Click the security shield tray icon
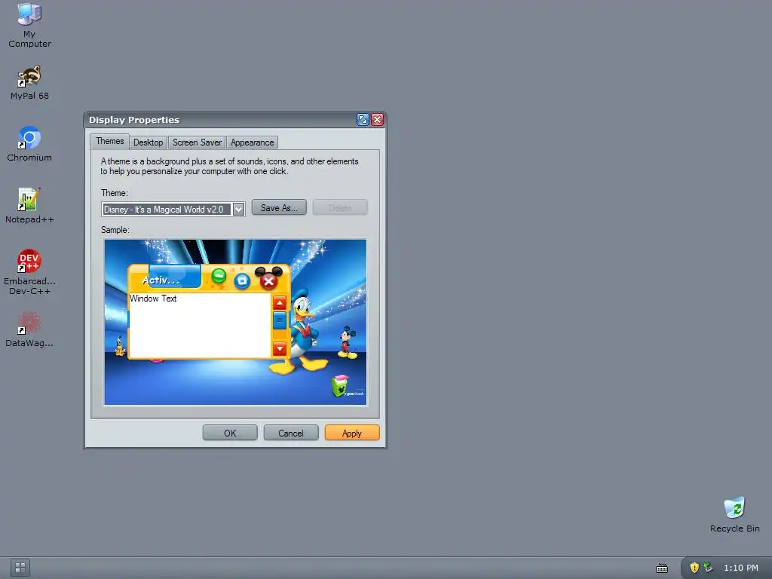The height and width of the screenshot is (579, 772). (x=694, y=568)
